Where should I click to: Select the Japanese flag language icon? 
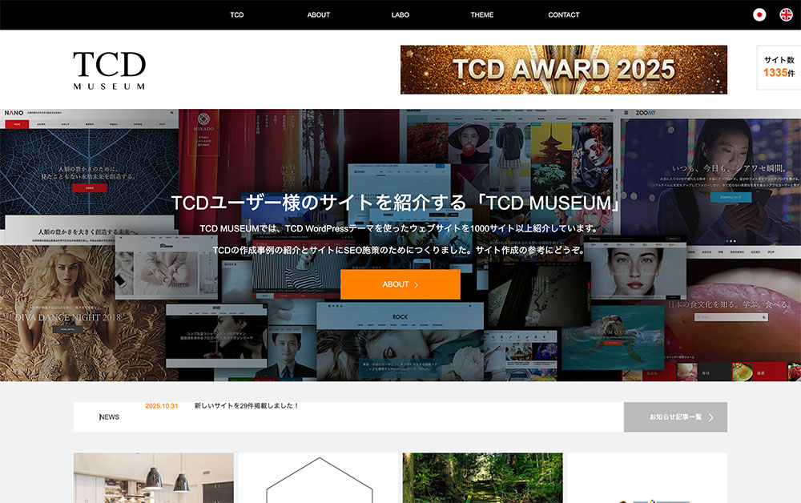coord(759,14)
